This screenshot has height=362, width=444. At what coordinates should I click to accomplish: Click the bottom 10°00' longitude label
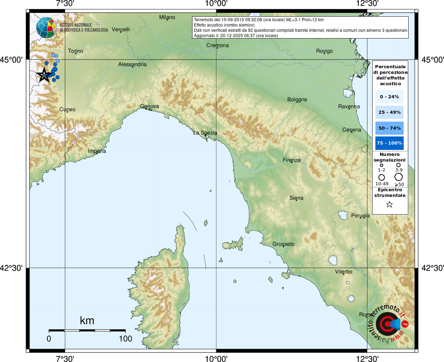pos(216,358)
